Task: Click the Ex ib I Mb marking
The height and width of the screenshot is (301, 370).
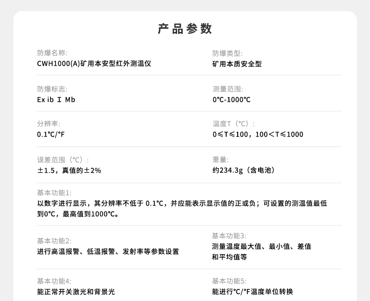Action: coord(56,99)
